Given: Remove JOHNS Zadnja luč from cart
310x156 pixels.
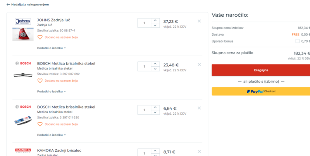Looking at the screenshot, I should pyautogui.click(x=199, y=21).
